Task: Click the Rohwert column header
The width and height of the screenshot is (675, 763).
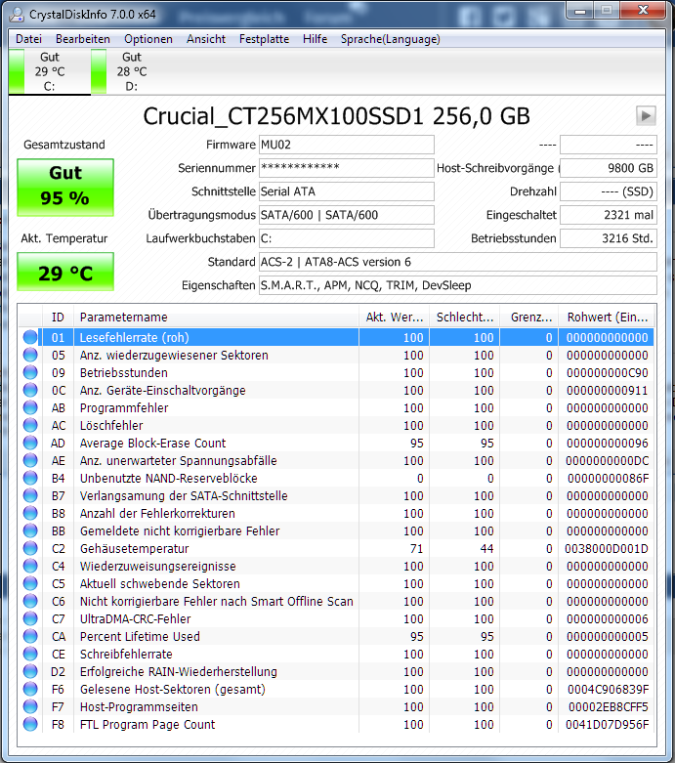Action: 607,317
